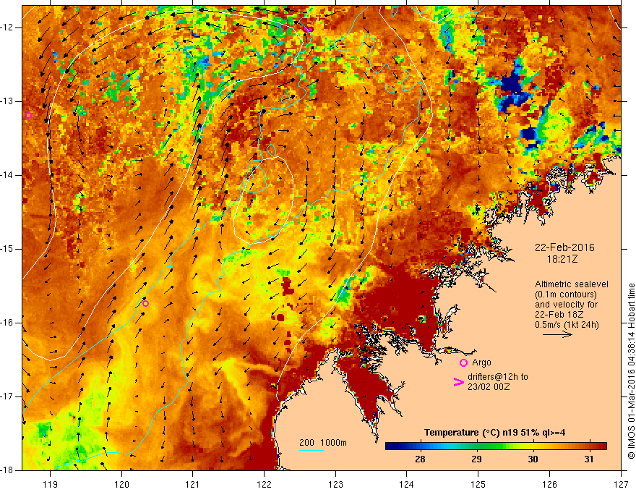Click the 'and velocity for' text
This screenshot has width=636, height=492.
[566, 305]
